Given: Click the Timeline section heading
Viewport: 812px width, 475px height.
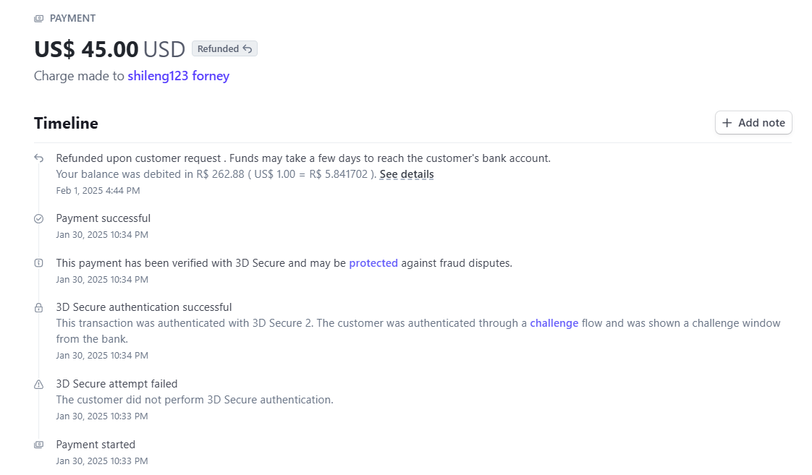Looking at the screenshot, I should coord(66,123).
